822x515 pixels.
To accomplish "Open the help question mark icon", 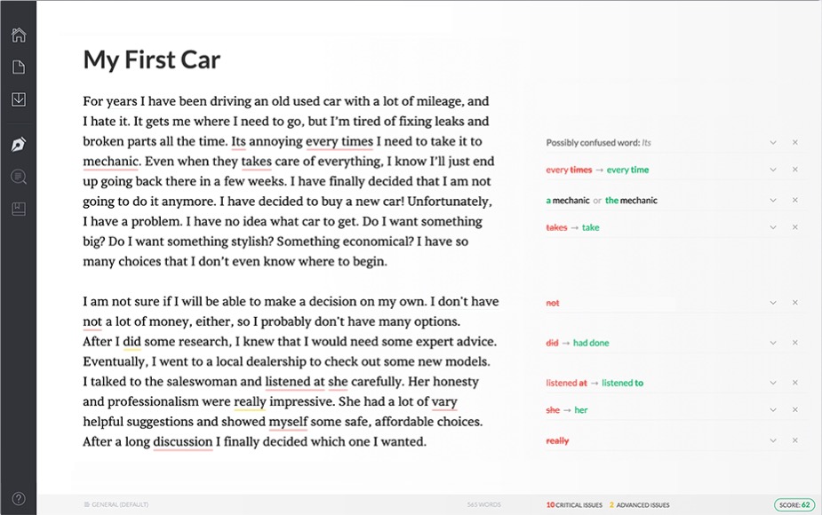I will [18, 499].
